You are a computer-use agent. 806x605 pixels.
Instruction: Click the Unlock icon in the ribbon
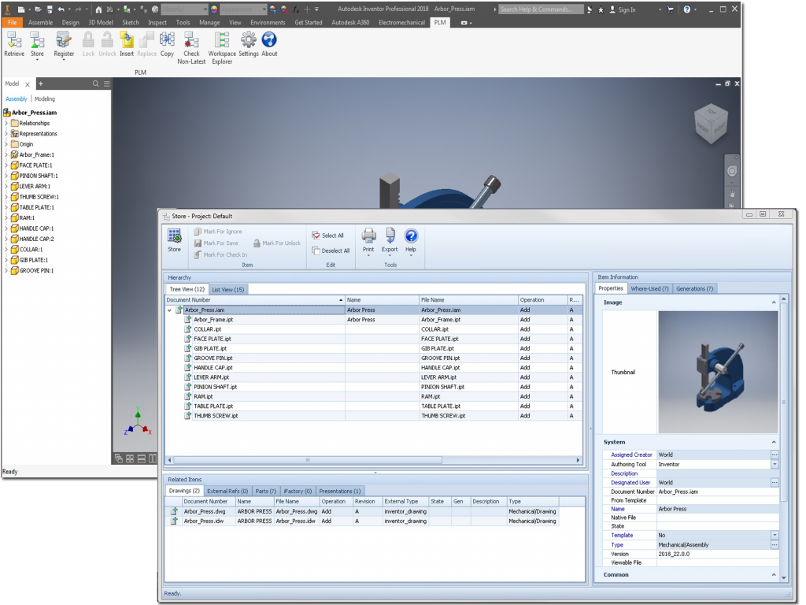coord(107,40)
